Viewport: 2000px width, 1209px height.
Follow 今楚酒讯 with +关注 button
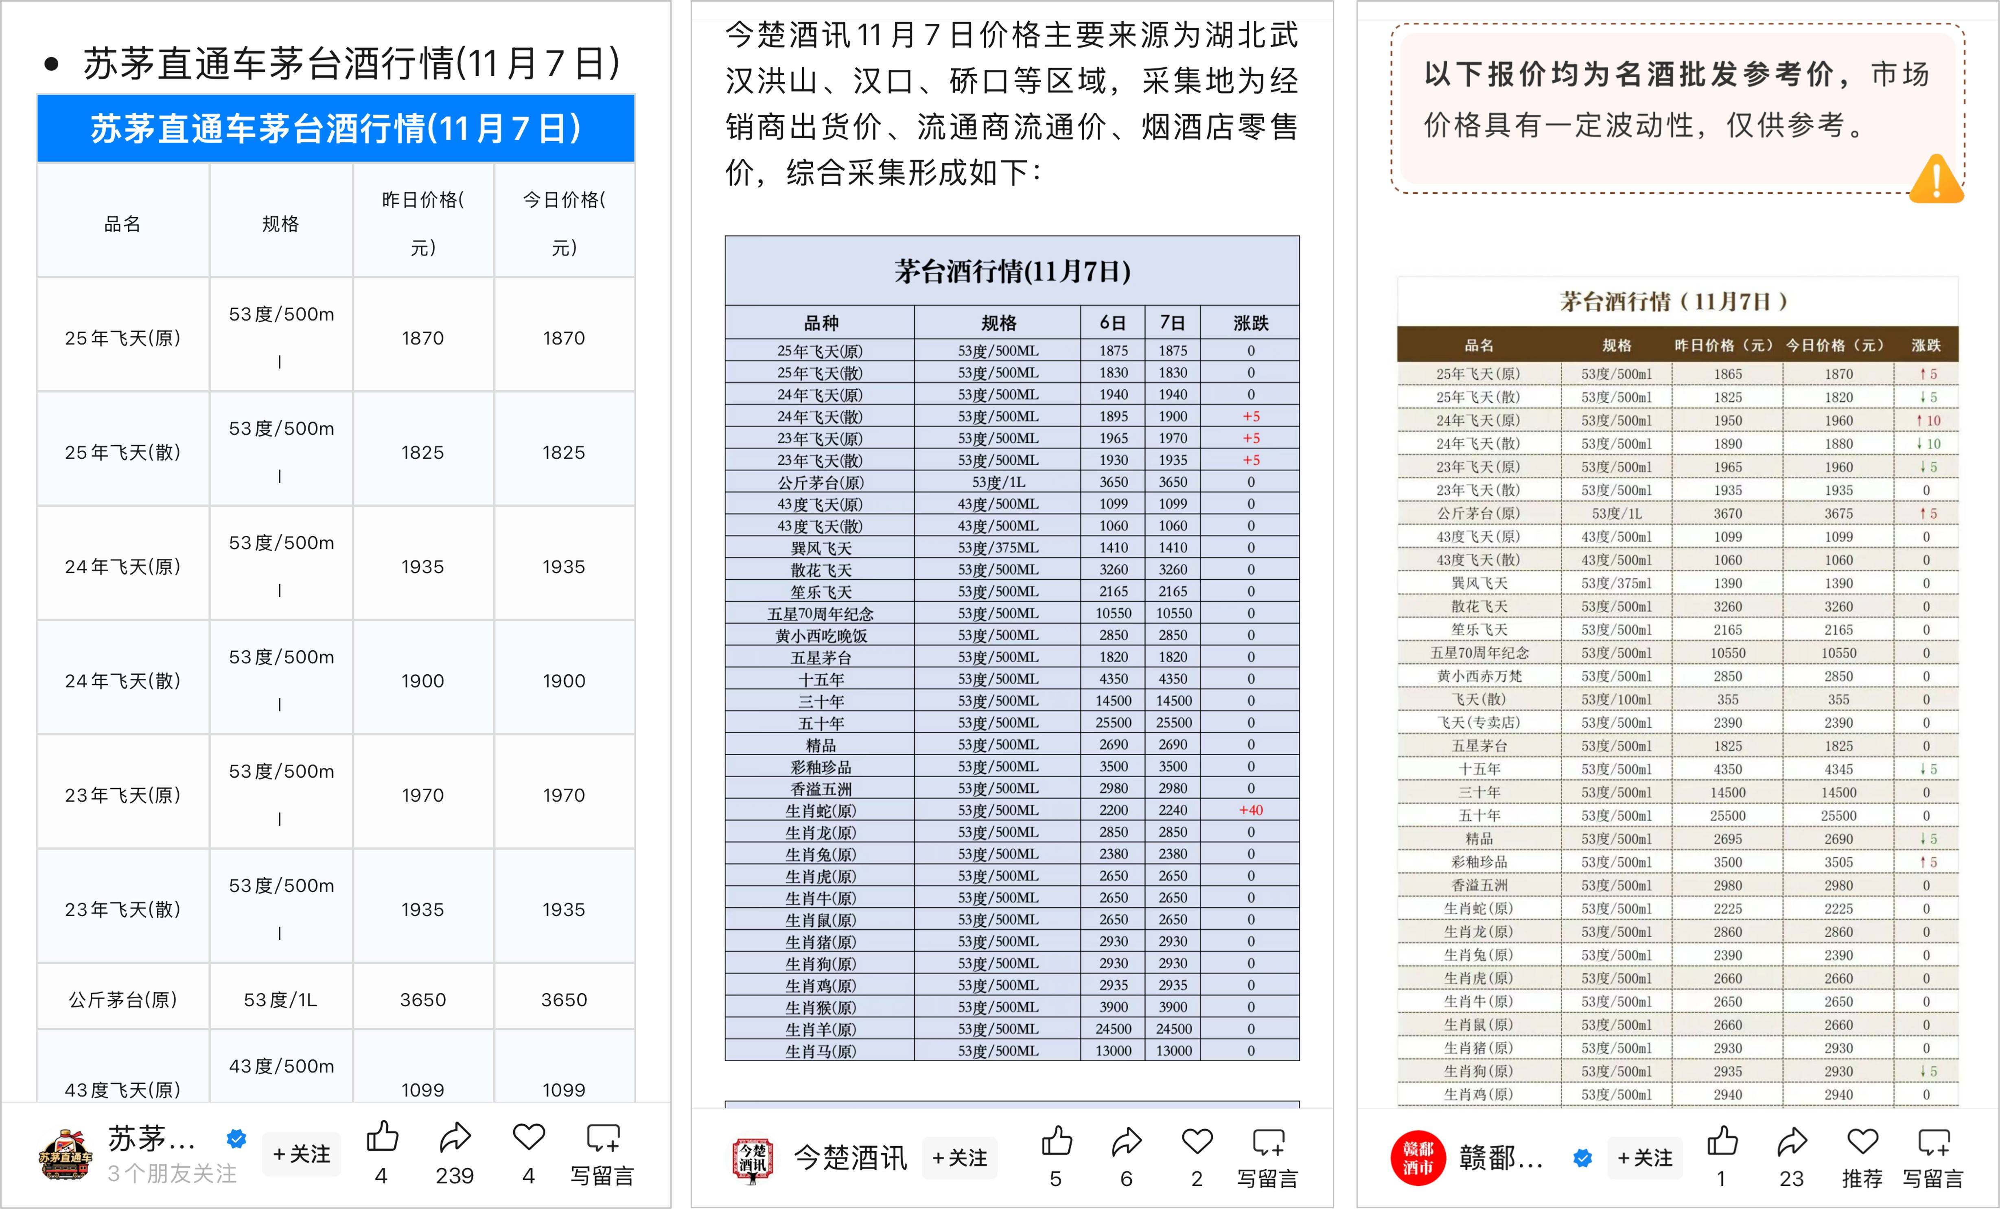pos(959,1158)
